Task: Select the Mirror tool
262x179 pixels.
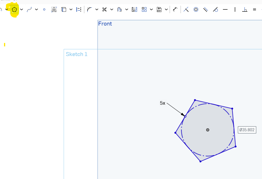Action: [134, 9]
